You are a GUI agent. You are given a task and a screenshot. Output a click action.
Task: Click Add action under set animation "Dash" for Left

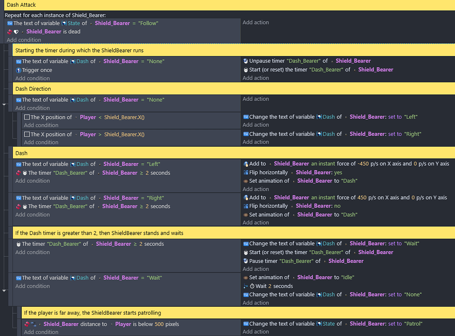[255, 189]
